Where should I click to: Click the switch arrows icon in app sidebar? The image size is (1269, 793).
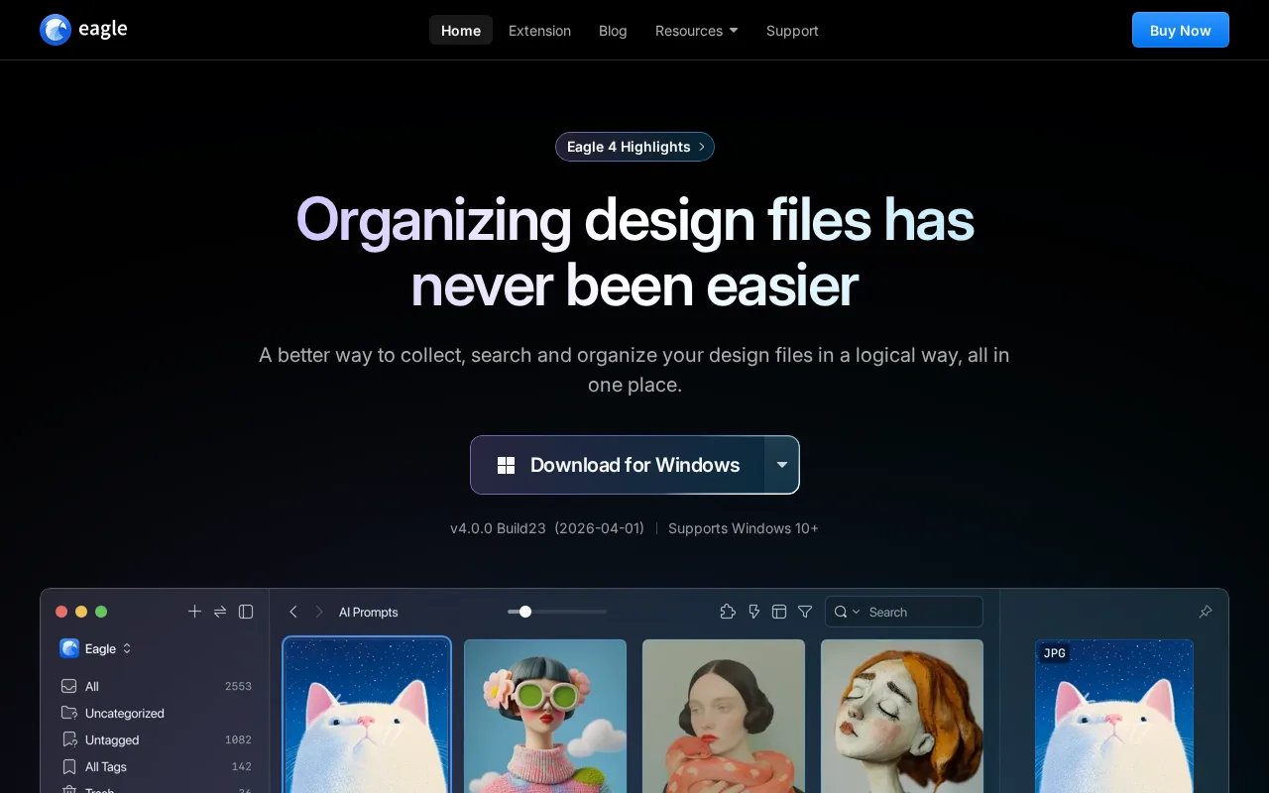[x=220, y=612]
